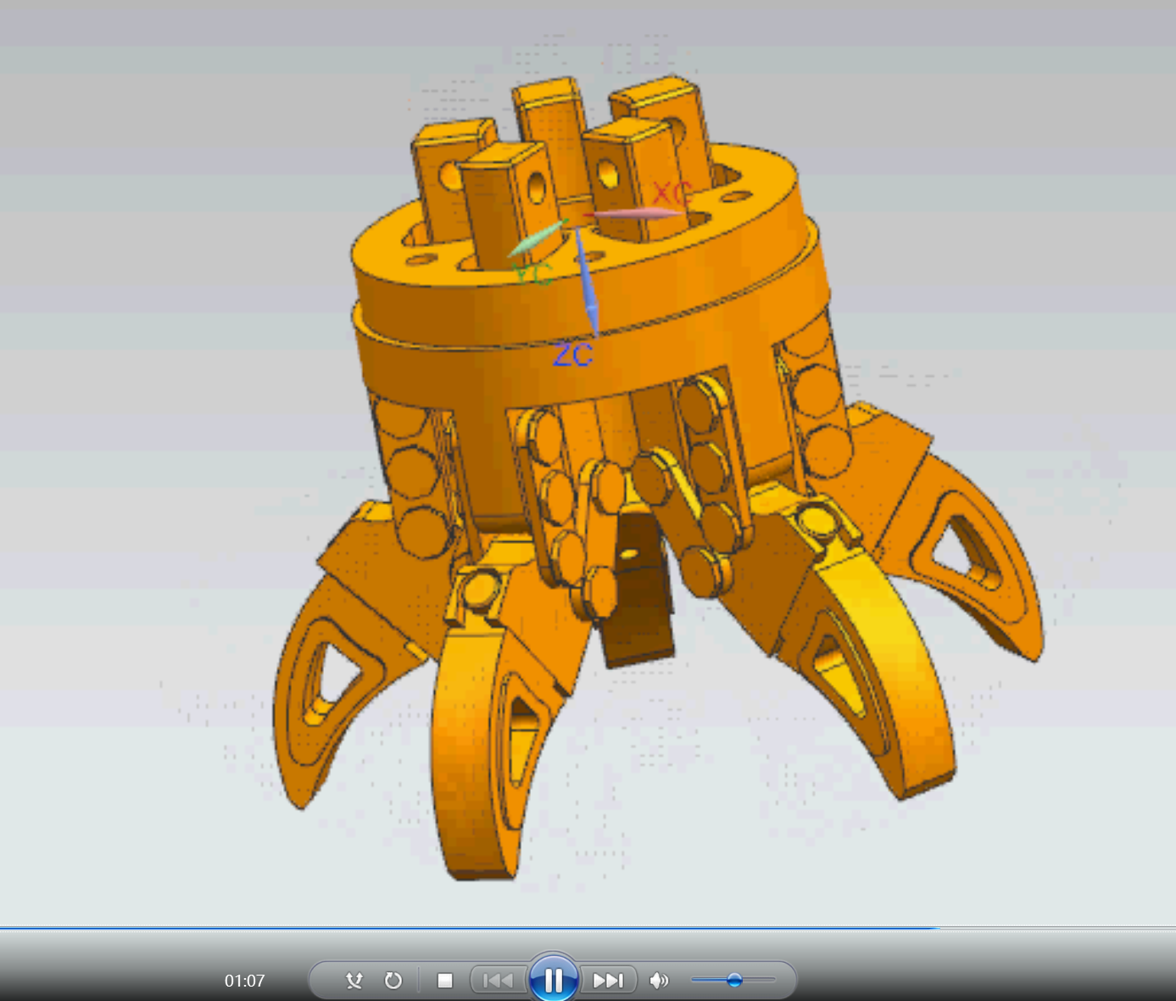Click the green YC axis label

[x=533, y=274]
